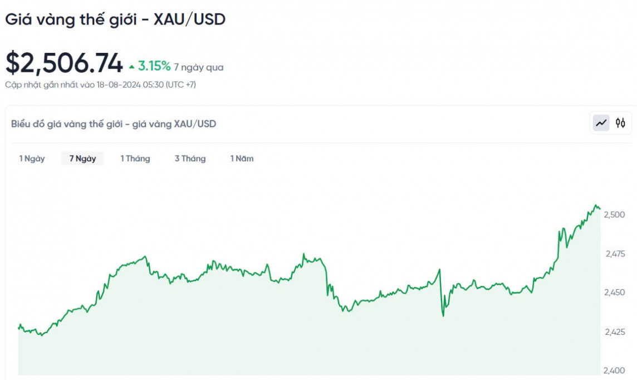
Task: Click the last-updated timestamp text
Action: (100, 85)
